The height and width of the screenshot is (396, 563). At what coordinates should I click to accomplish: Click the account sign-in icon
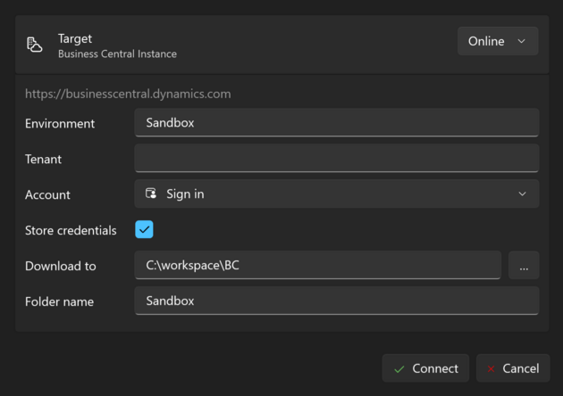tap(151, 194)
